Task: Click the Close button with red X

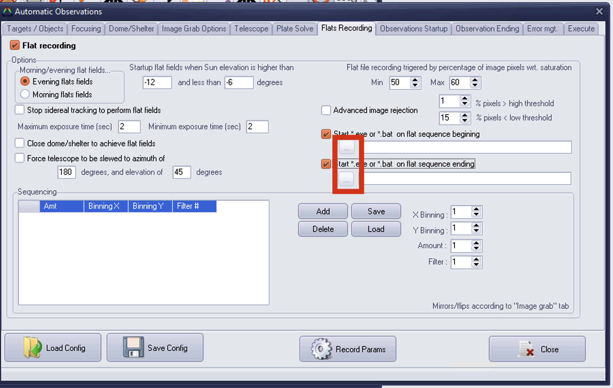Action: coord(537,349)
